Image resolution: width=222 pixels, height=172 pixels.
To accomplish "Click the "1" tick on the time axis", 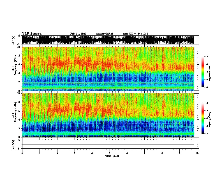I will [x=40, y=153].
